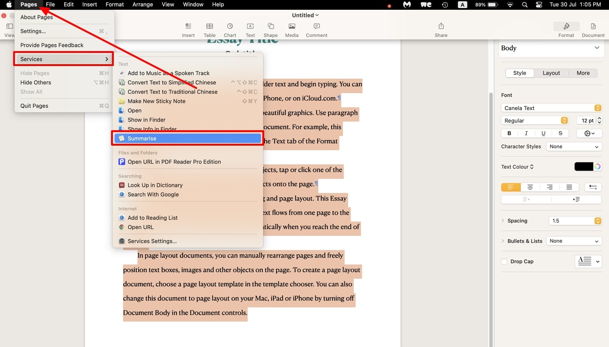
Task: Apply Bold to selected text
Action: coord(509,133)
